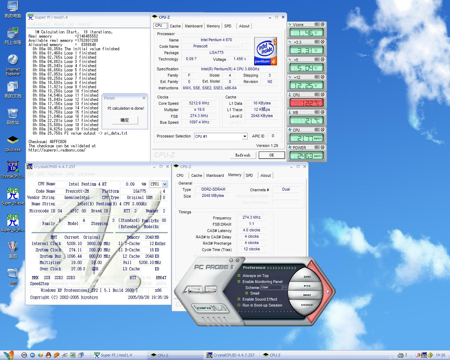The width and height of the screenshot is (450, 360).
Task: Click the system tray clock
Action: click(440, 355)
